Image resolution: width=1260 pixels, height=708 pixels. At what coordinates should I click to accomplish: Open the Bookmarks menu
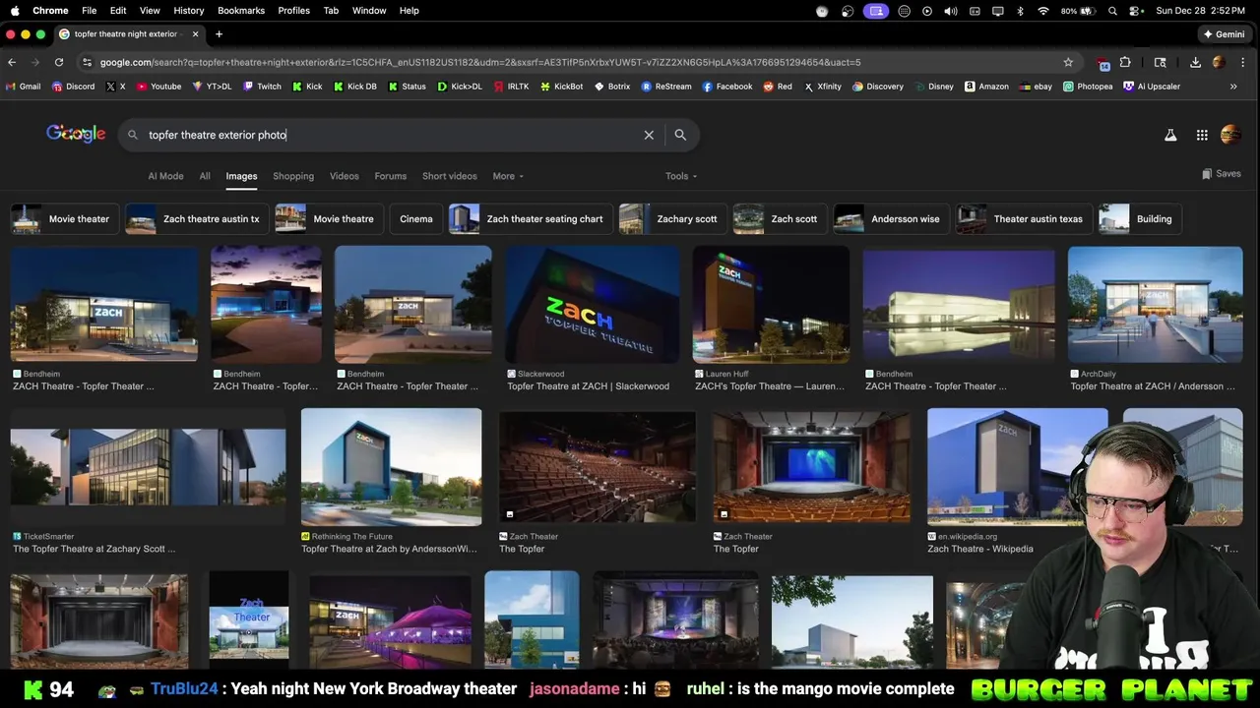(x=241, y=11)
